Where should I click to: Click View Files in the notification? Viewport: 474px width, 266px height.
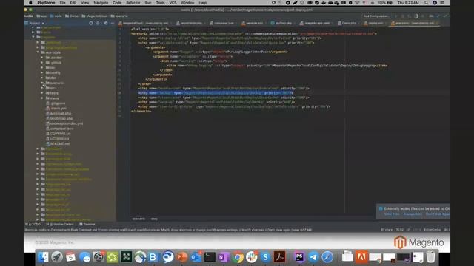click(392, 214)
